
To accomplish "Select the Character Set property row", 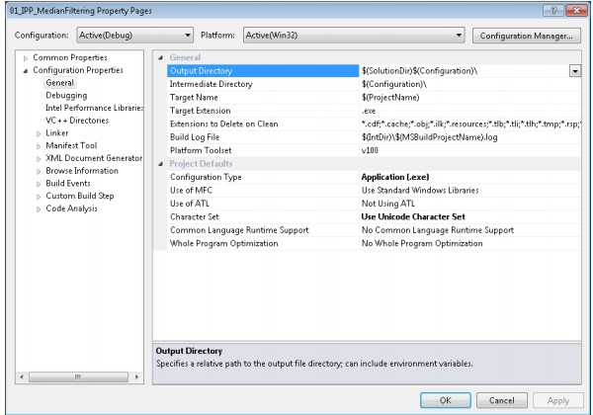I will click(257, 216).
